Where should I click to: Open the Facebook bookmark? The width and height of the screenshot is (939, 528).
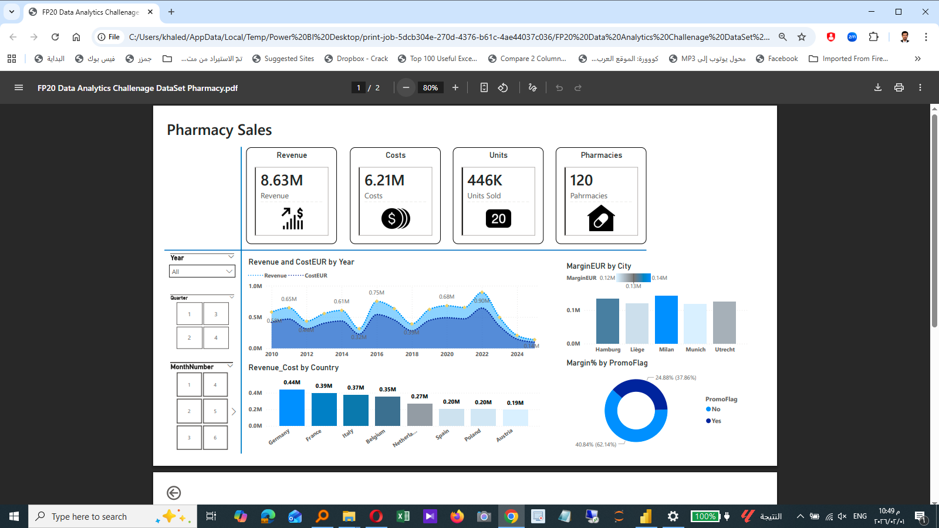pyautogui.click(x=776, y=59)
